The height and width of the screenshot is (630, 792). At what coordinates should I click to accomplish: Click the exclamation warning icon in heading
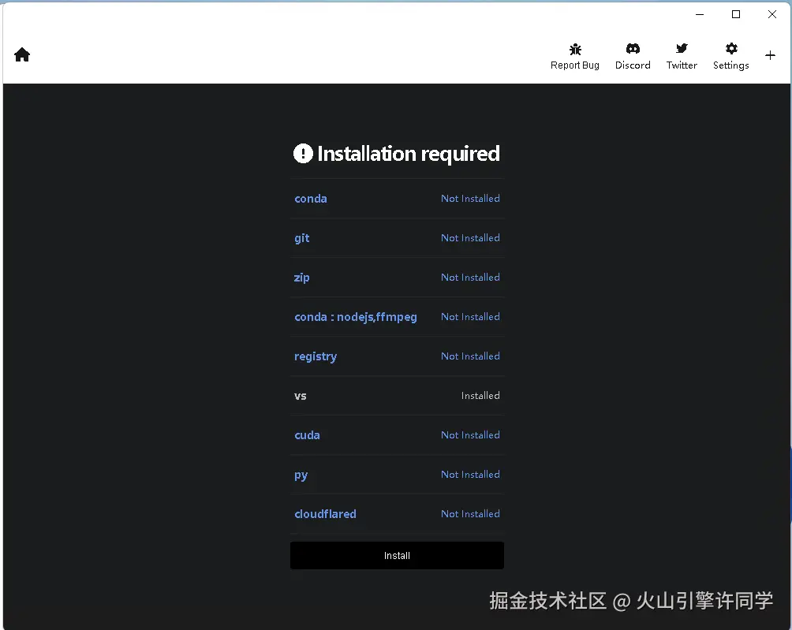click(x=303, y=154)
